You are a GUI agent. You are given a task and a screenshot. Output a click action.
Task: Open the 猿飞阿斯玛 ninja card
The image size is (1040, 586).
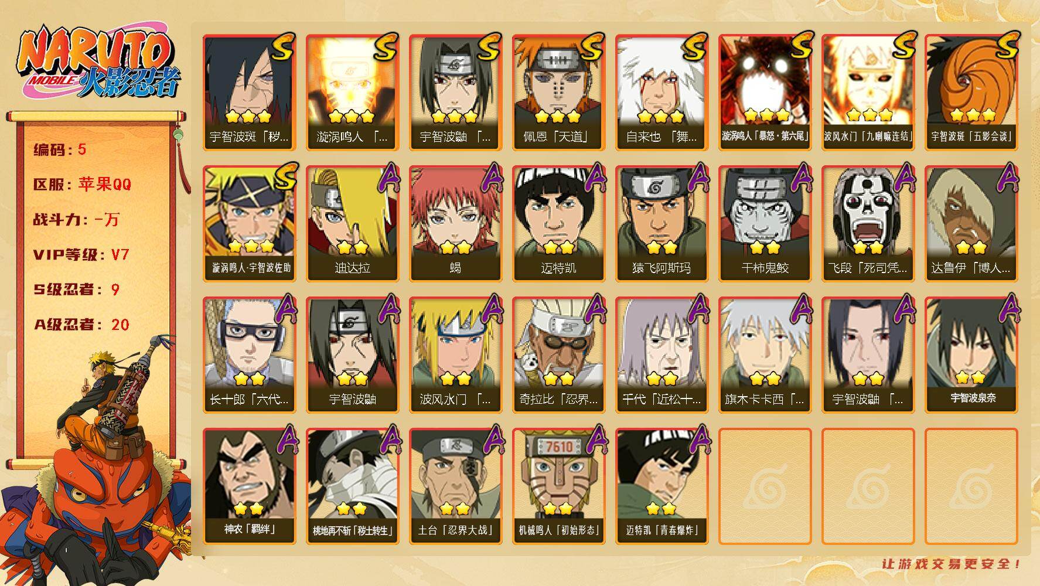click(x=661, y=223)
